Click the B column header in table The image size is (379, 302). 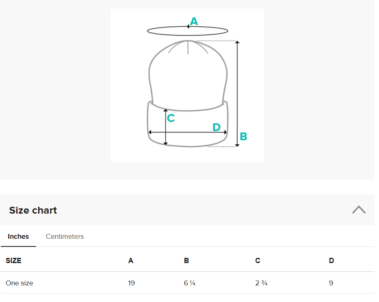coord(186,261)
